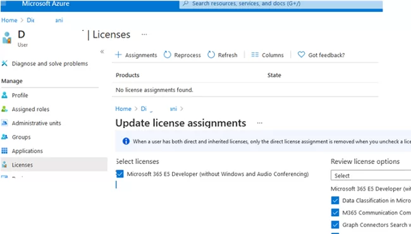Click the Administrative units icon

[4, 123]
